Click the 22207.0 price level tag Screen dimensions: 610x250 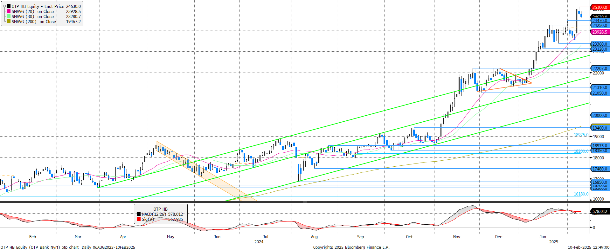pyautogui.click(x=600, y=68)
